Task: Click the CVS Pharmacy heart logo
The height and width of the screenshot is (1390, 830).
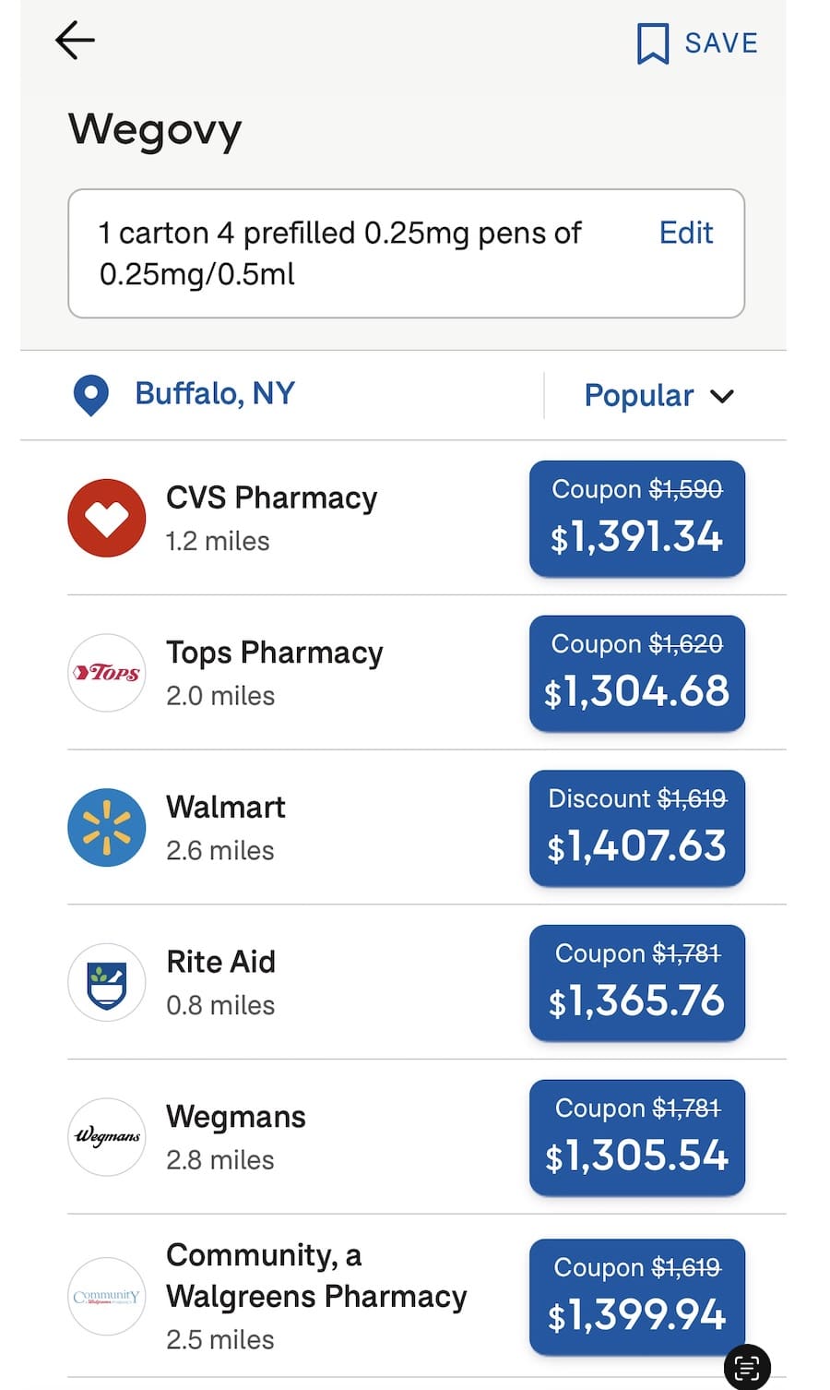Action: (x=107, y=518)
